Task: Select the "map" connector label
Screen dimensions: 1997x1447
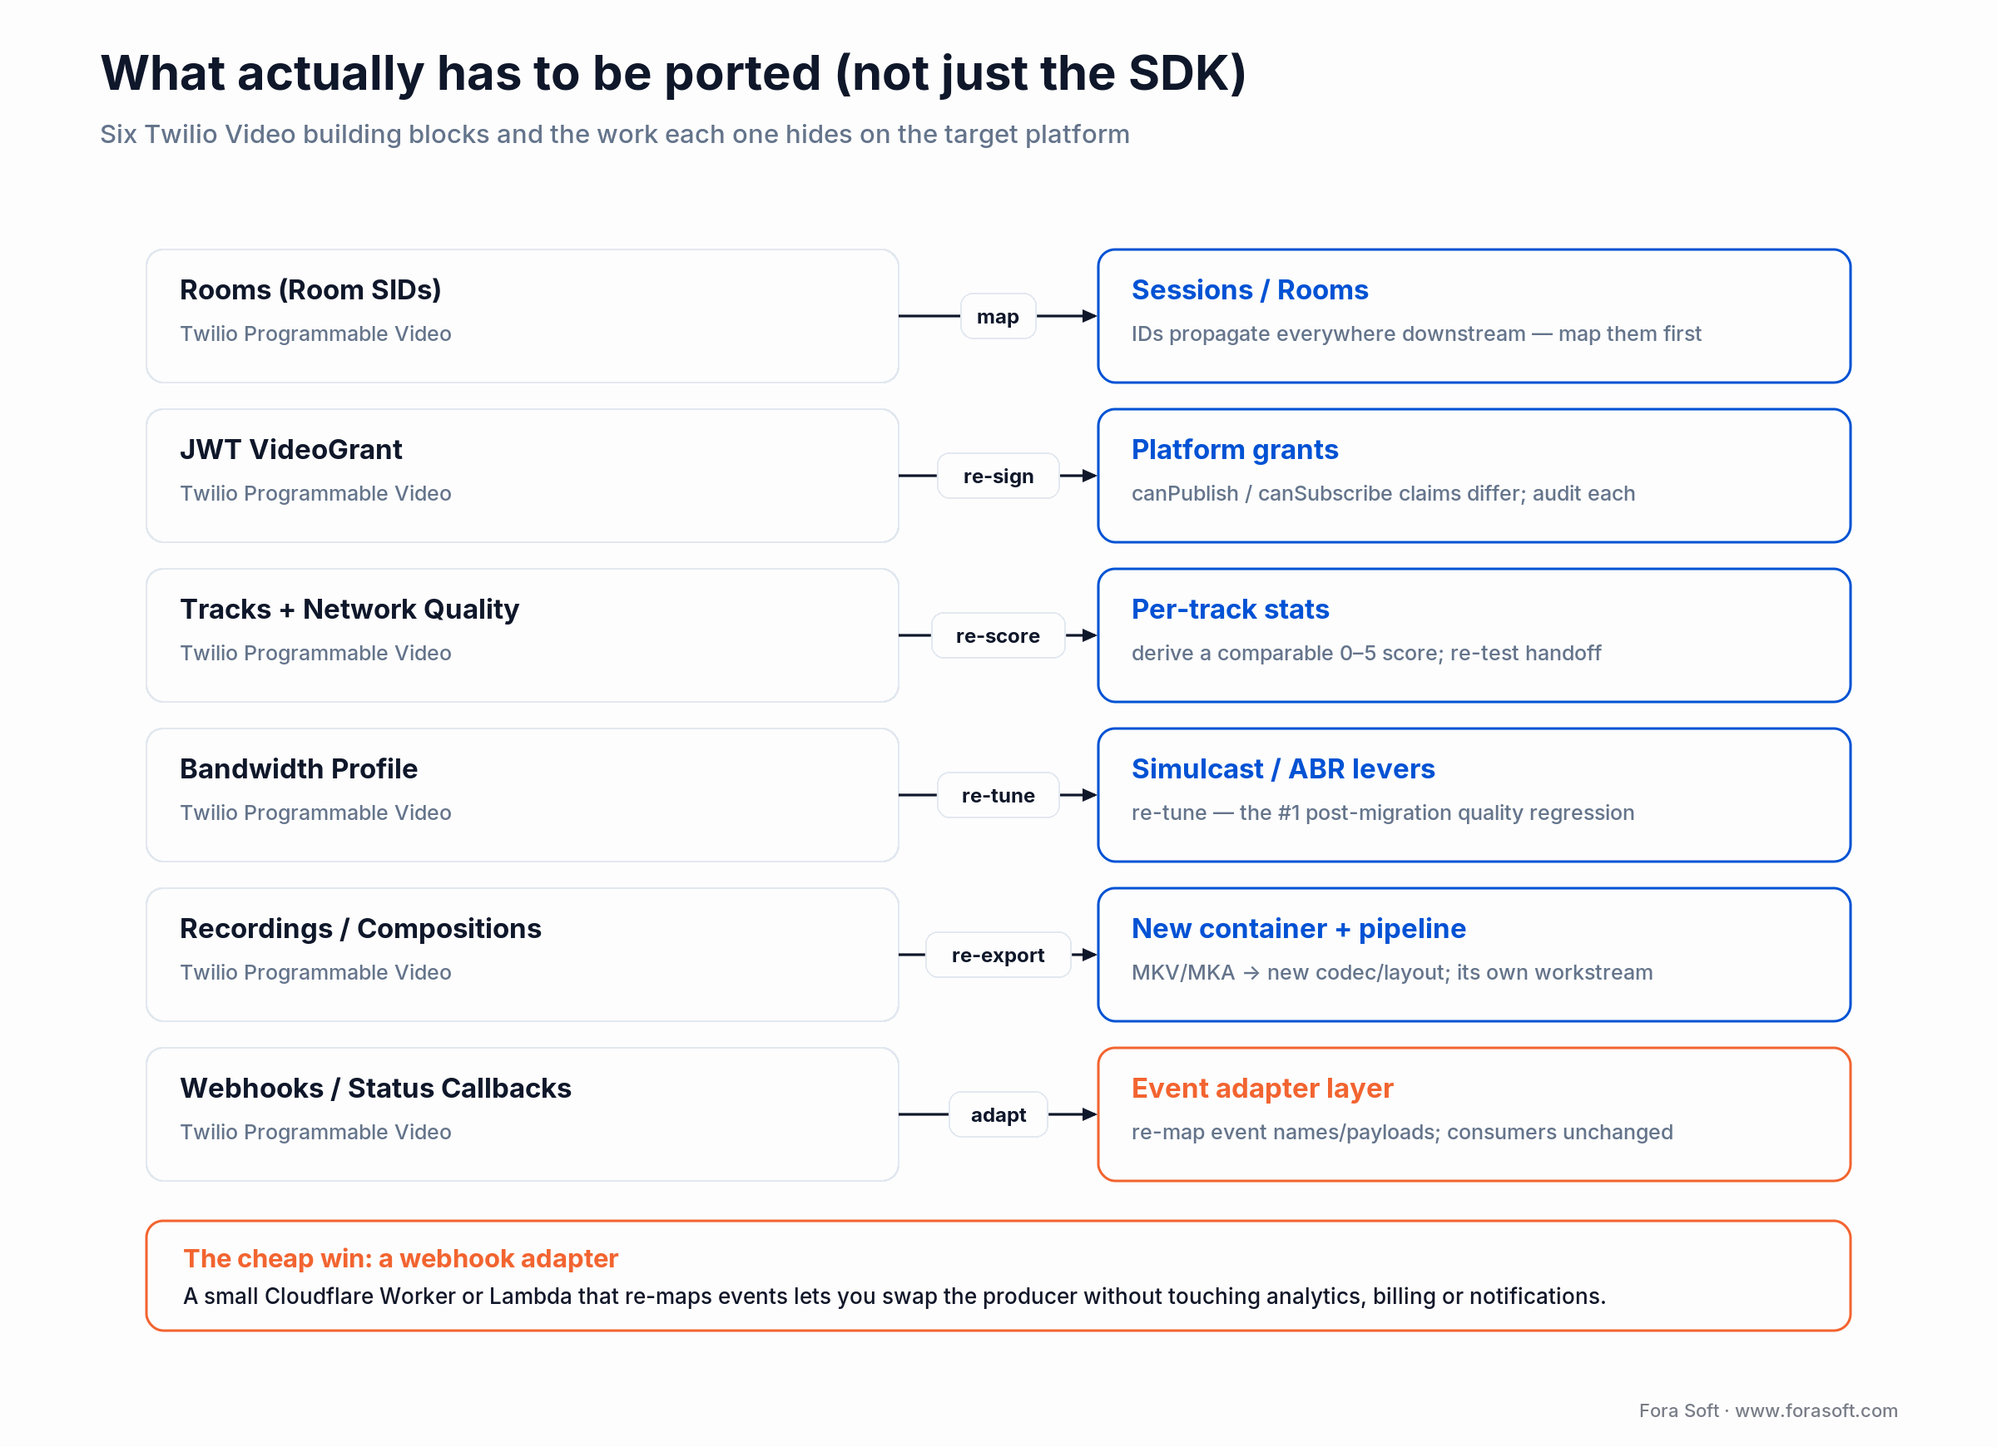Action: [x=998, y=316]
